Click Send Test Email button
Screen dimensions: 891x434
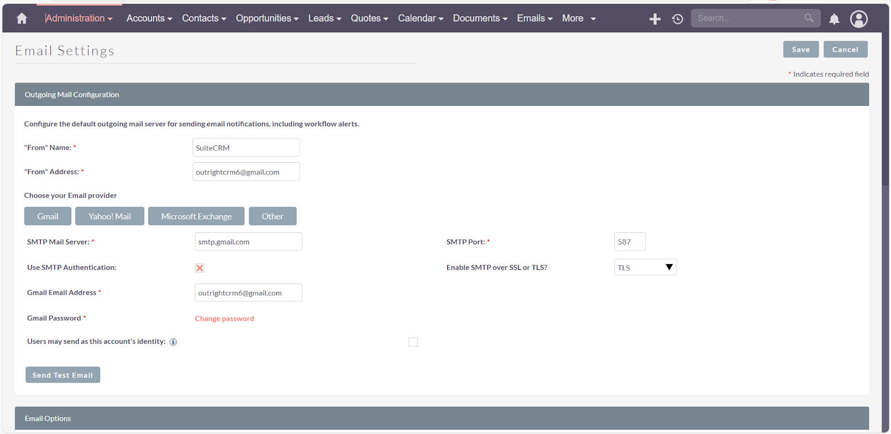pos(63,375)
